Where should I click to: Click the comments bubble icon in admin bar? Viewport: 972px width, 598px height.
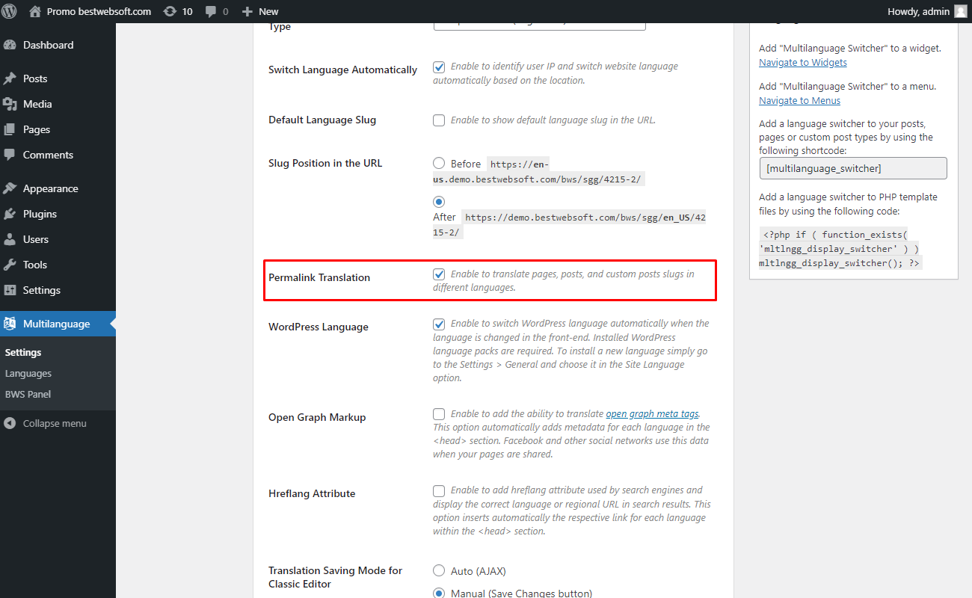click(211, 12)
